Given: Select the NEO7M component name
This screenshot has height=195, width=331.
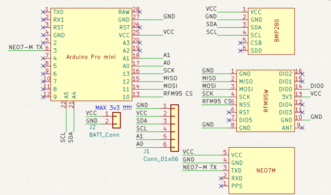Looking at the screenshot, I should point(266,170).
